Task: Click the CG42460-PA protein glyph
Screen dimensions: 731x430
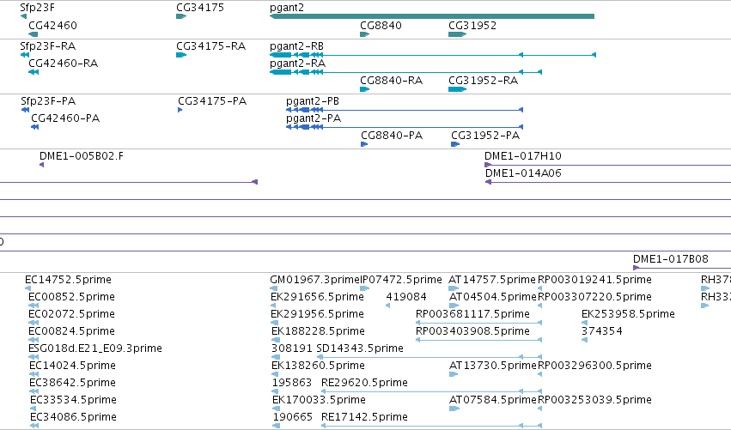Action: point(34,127)
